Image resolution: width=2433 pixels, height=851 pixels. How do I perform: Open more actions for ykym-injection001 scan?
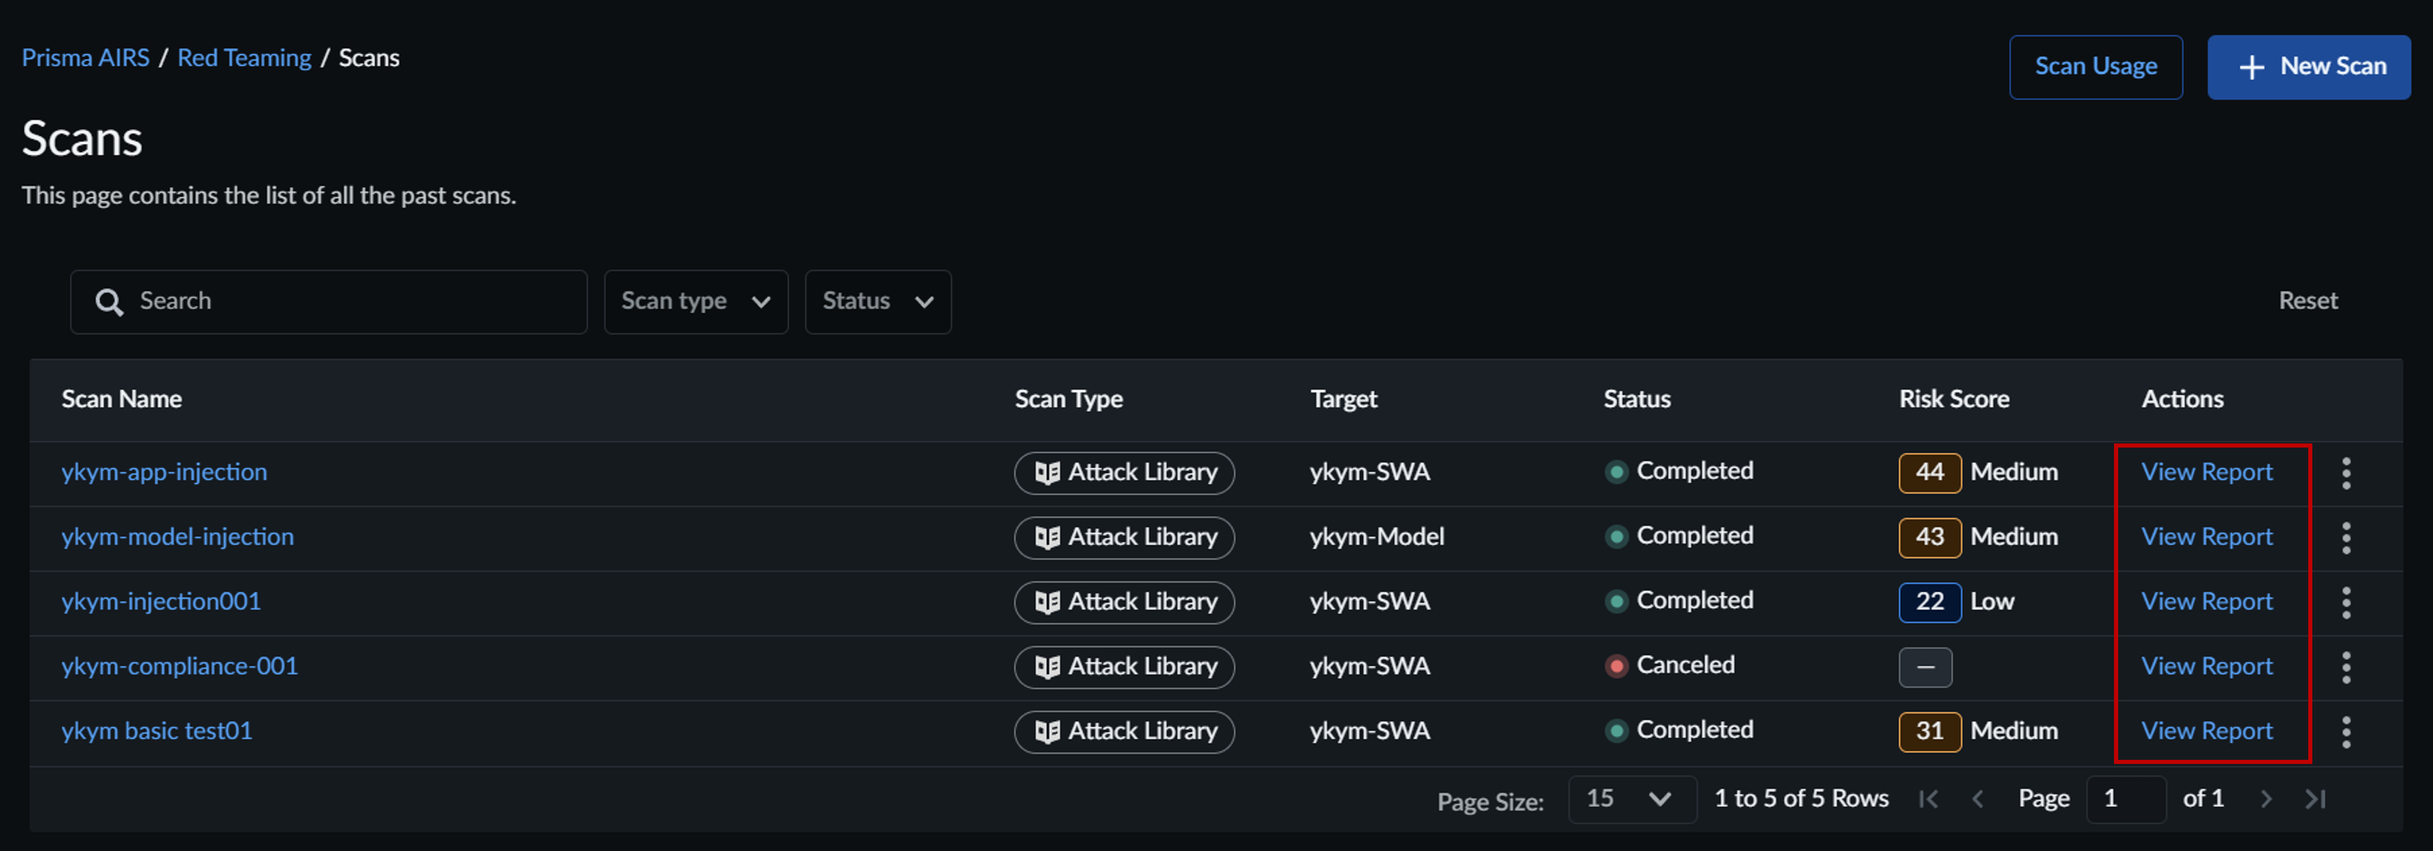click(x=2346, y=602)
